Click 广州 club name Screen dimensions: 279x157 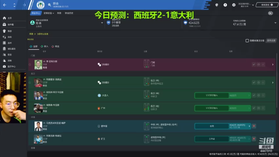pyautogui.click(x=103, y=108)
